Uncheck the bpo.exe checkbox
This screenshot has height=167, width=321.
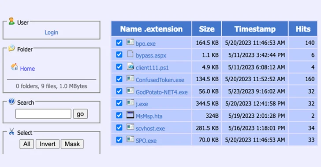point(119,43)
